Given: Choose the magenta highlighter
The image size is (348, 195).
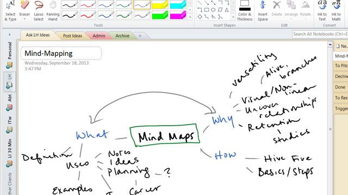Looking at the screenshot, I should [x=178, y=16].
